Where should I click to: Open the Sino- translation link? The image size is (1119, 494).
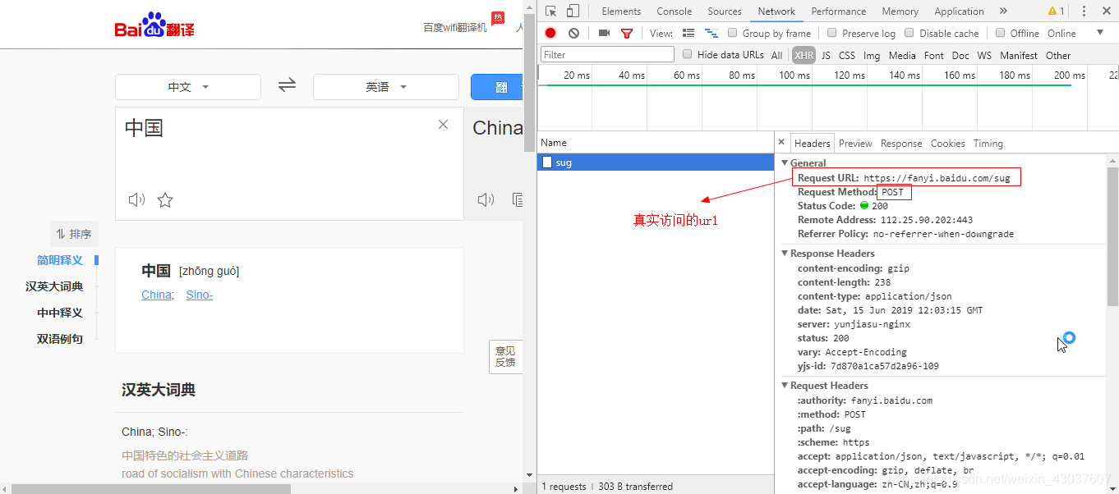[200, 295]
